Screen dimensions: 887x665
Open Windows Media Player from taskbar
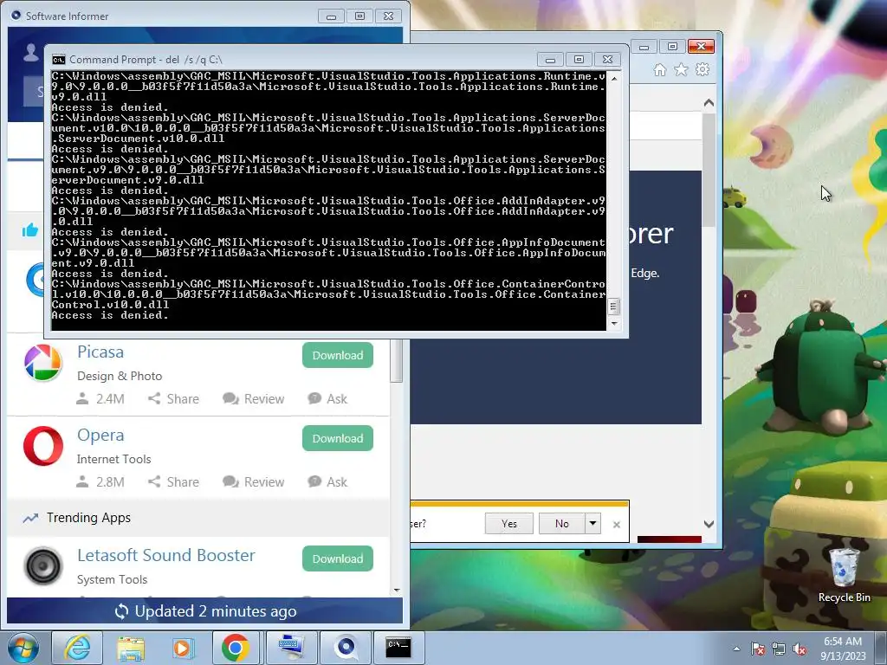pyautogui.click(x=184, y=648)
